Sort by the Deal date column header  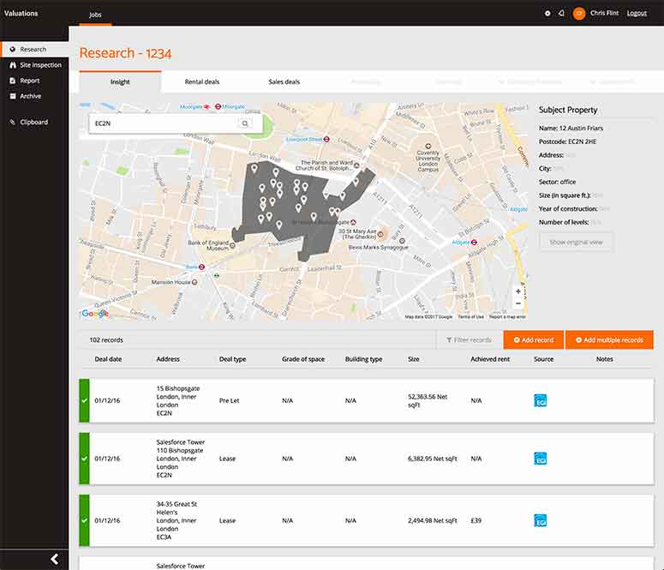[x=108, y=359]
